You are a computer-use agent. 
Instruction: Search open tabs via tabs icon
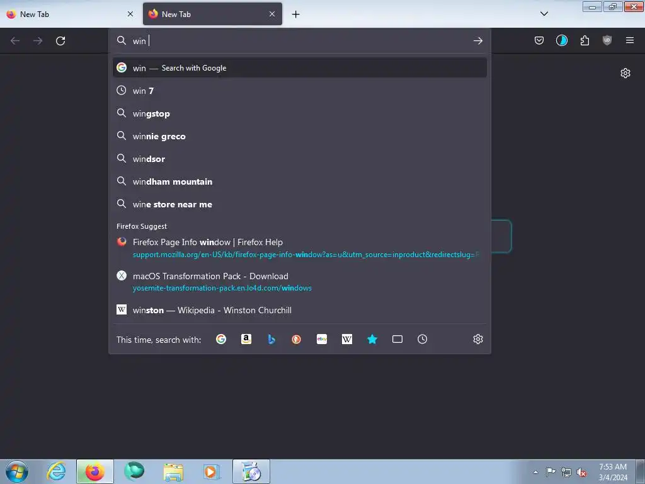coord(397,339)
